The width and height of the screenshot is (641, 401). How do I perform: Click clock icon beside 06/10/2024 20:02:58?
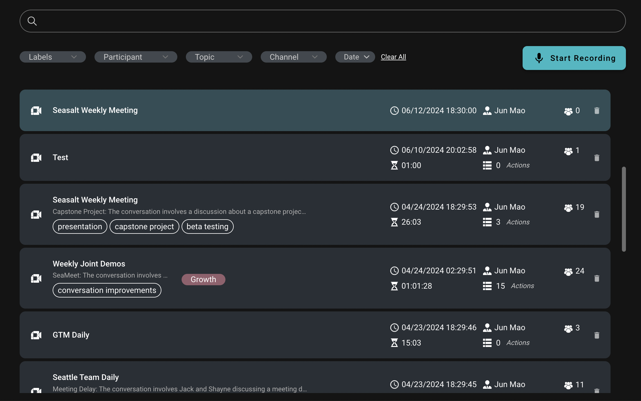point(394,150)
